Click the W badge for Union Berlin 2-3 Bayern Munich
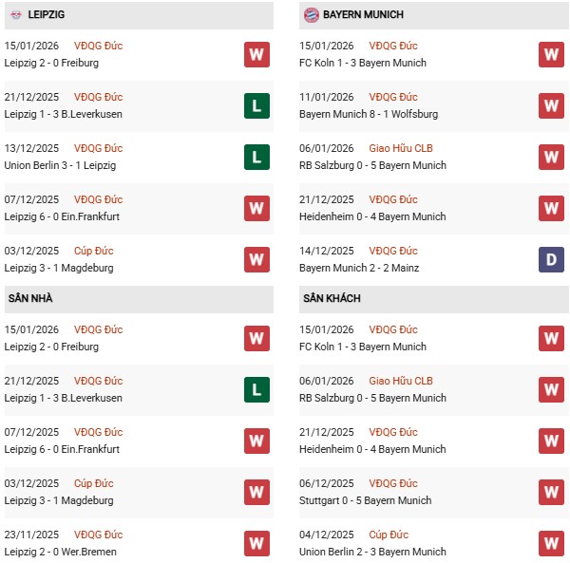The width and height of the screenshot is (570, 563). click(551, 543)
